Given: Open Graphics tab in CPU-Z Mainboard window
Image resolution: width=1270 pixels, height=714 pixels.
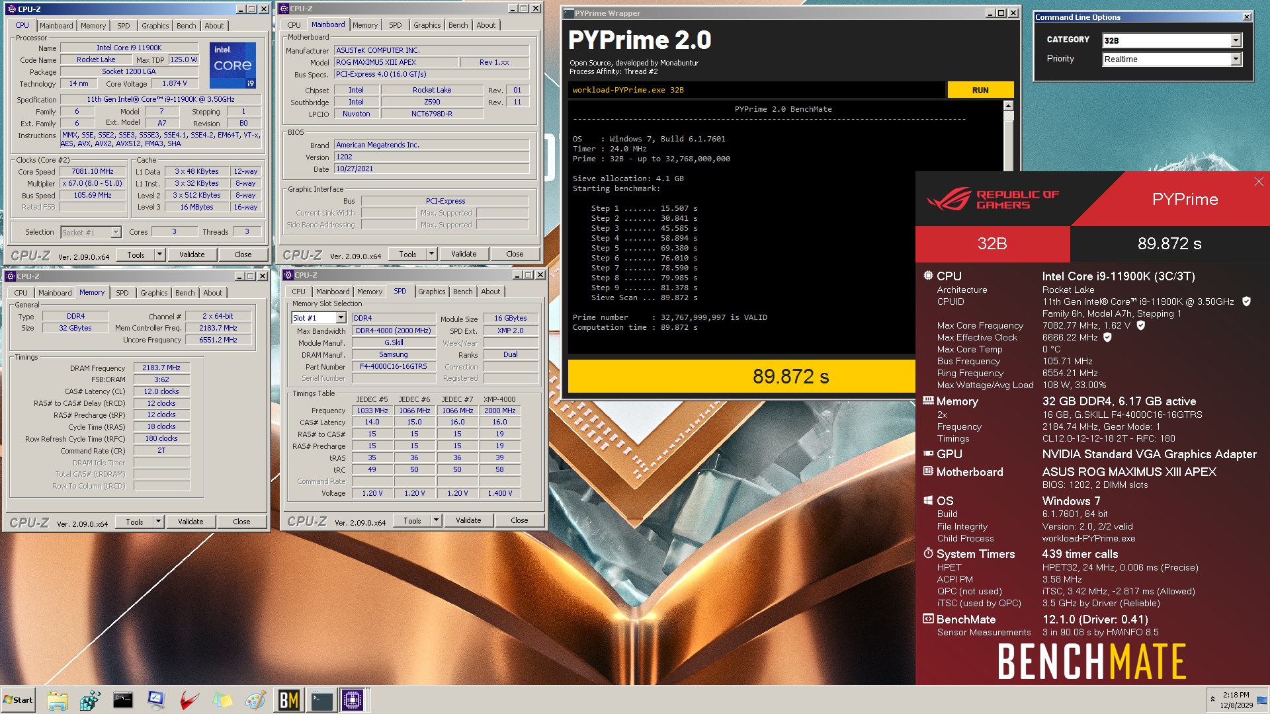Looking at the screenshot, I should [x=427, y=25].
